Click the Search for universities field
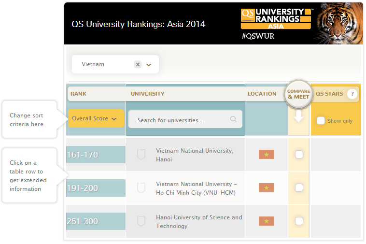The width and height of the screenshot is (366, 244). coord(185,119)
